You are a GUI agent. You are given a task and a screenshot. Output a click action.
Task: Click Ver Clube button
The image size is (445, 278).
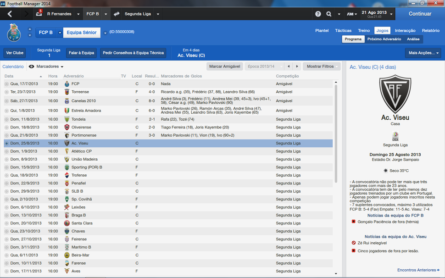[x=15, y=53]
